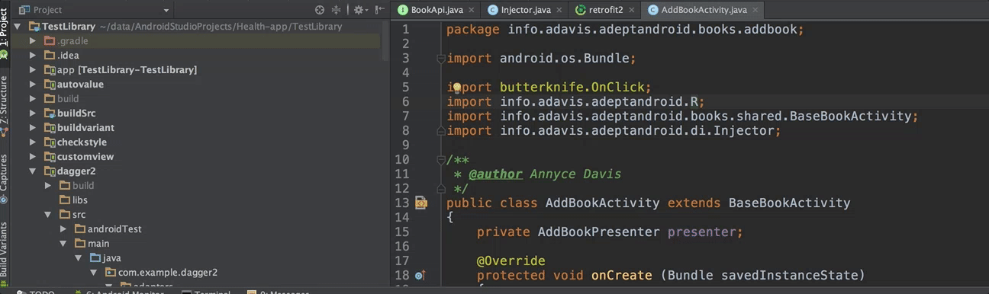This screenshot has width=989, height=294.
Task: Close the BookApi.java tab
Action: tap(471, 10)
